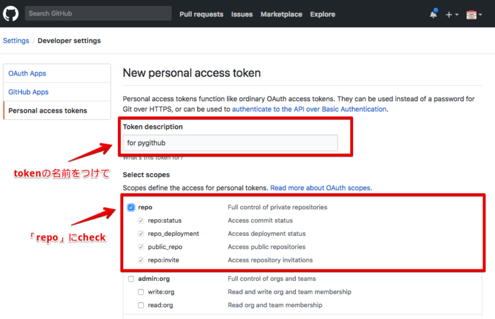The width and height of the screenshot is (495, 319).
Task: Visit Marketplace in the header
Action: 281,14
